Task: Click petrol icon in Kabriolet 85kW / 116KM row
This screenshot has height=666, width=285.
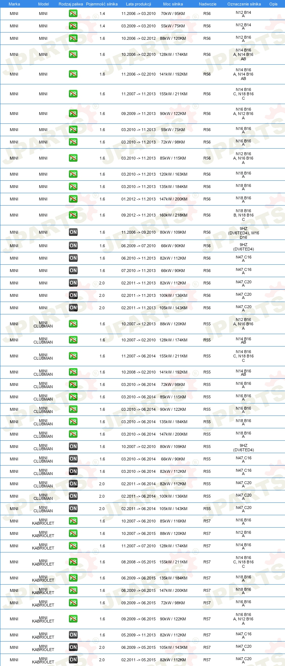Action: click(x=73, y=521)
